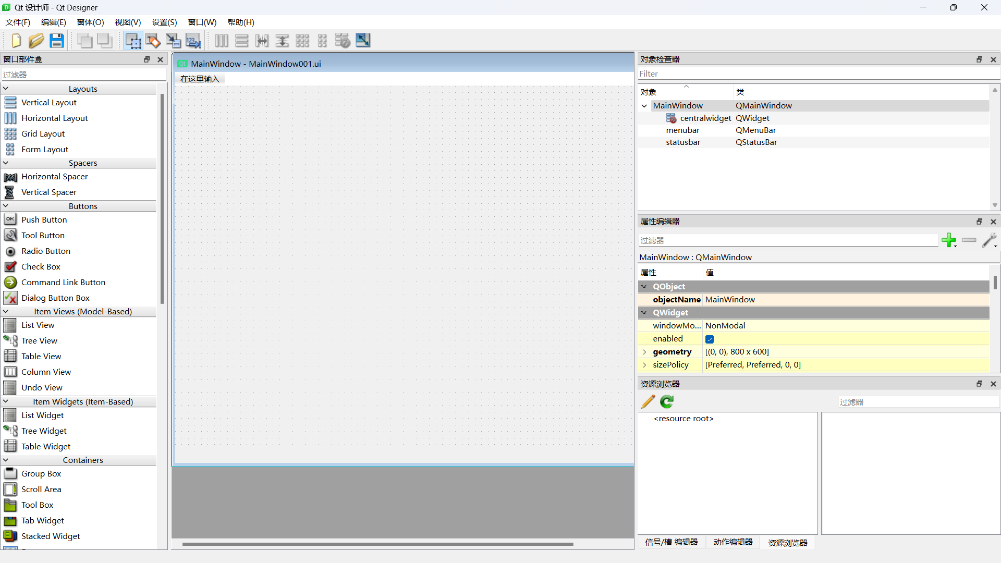Image resolution: width=1001 pixels, height=563 pixels.
Task: Click the Adjust Size toolbar icon
Action: [363, 41]
